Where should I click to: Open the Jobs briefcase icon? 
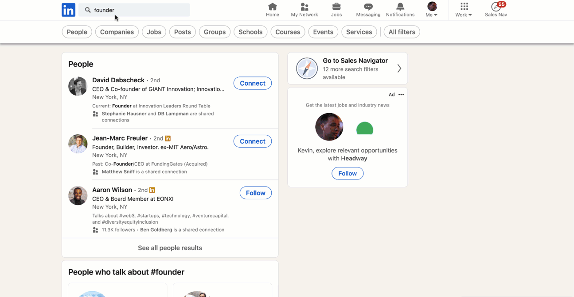tap(336, 7)
